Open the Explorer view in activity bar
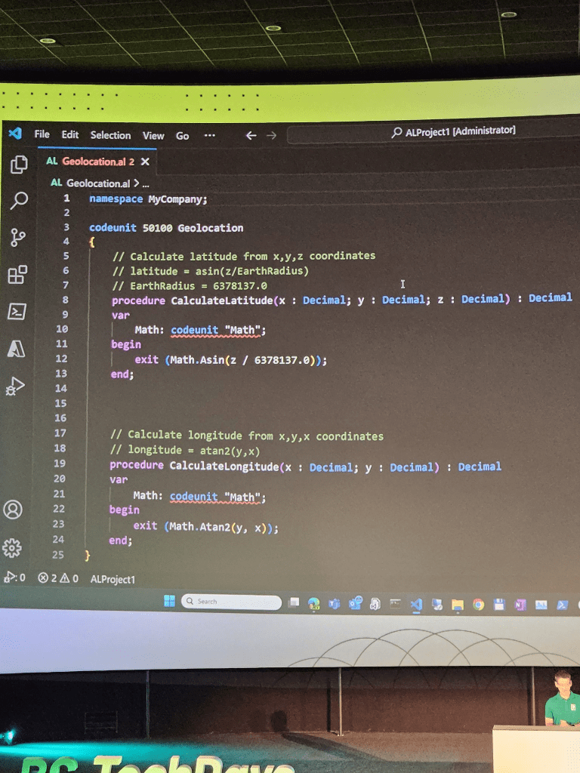 click(x=19, y=165)
